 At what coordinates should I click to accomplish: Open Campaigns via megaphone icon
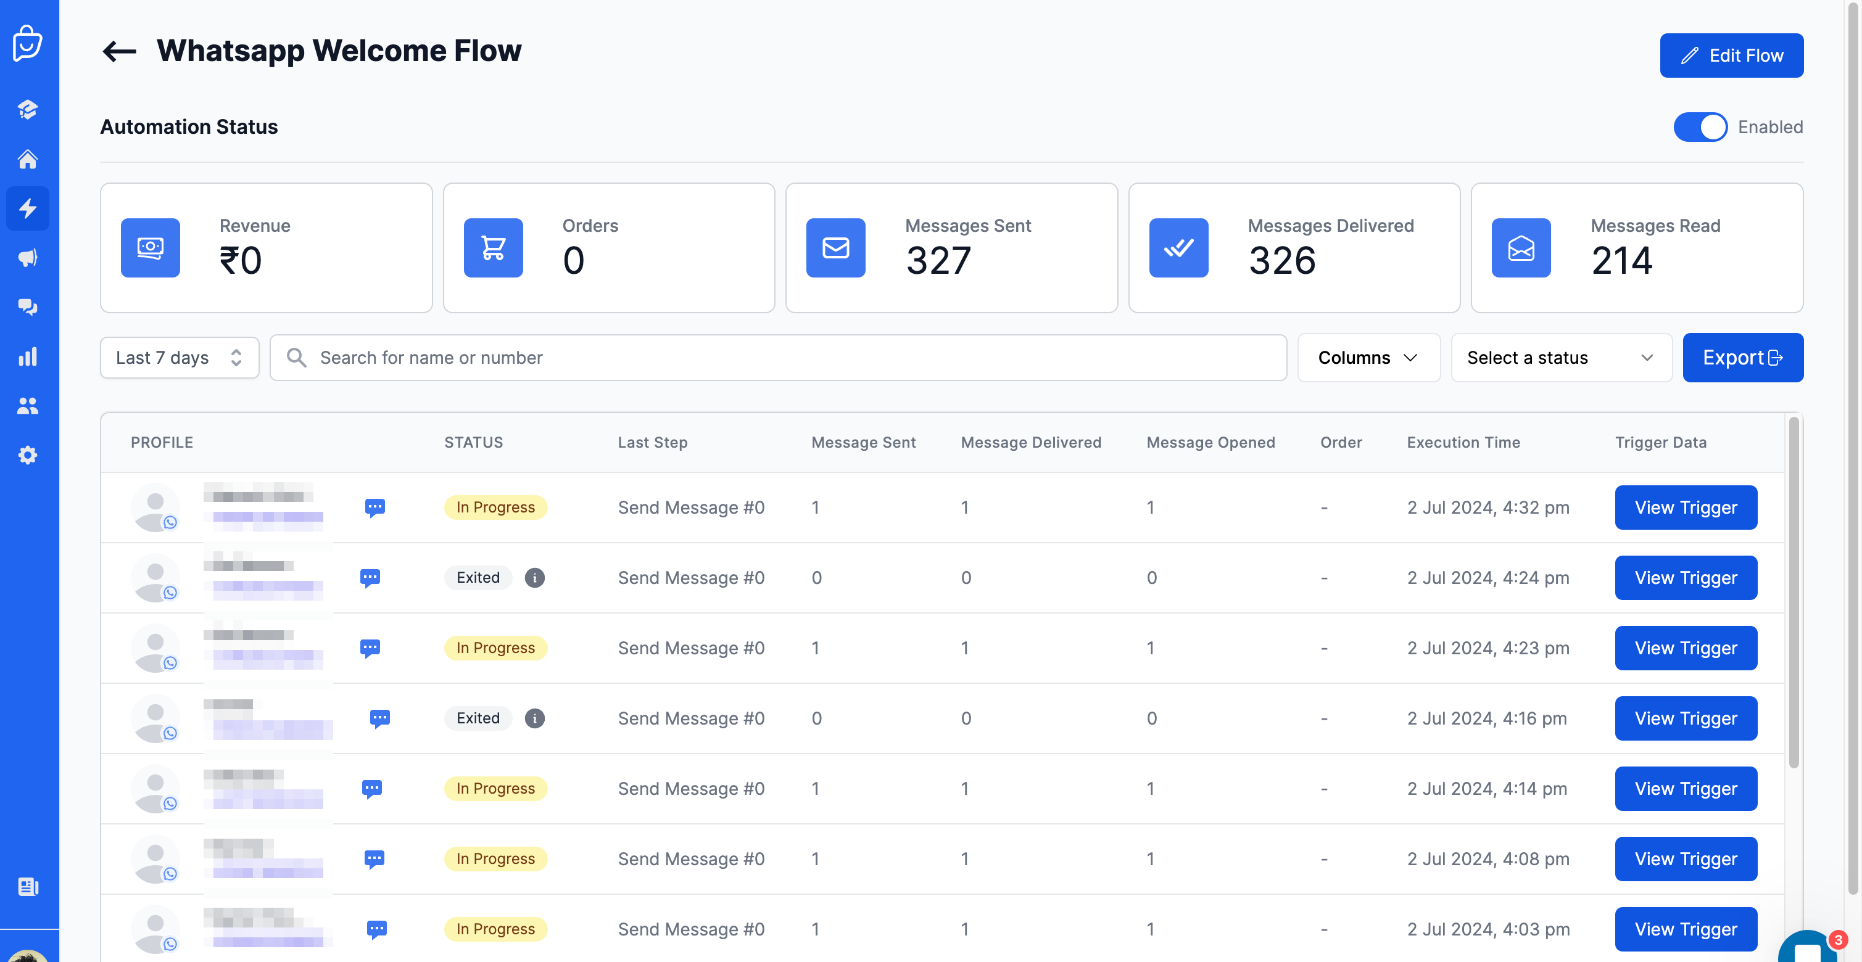pyautogui.click(x=28, y=258)
